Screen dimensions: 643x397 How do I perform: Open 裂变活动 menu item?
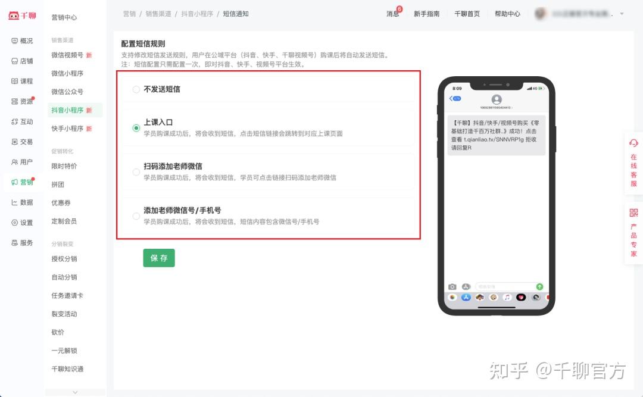(64, 314)
